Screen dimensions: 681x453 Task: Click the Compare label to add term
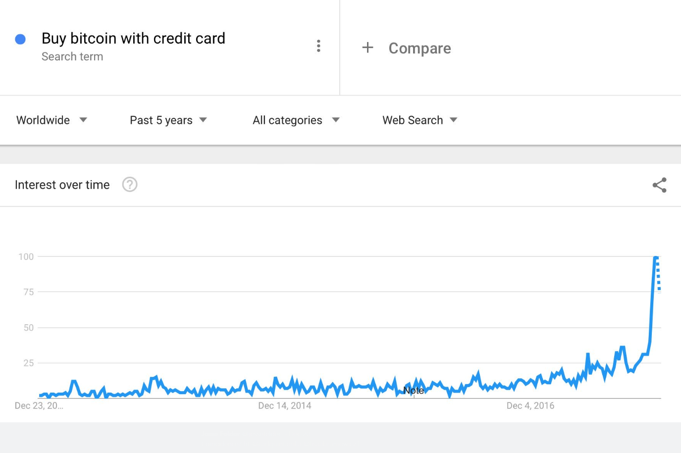click(x=419, y=48)
